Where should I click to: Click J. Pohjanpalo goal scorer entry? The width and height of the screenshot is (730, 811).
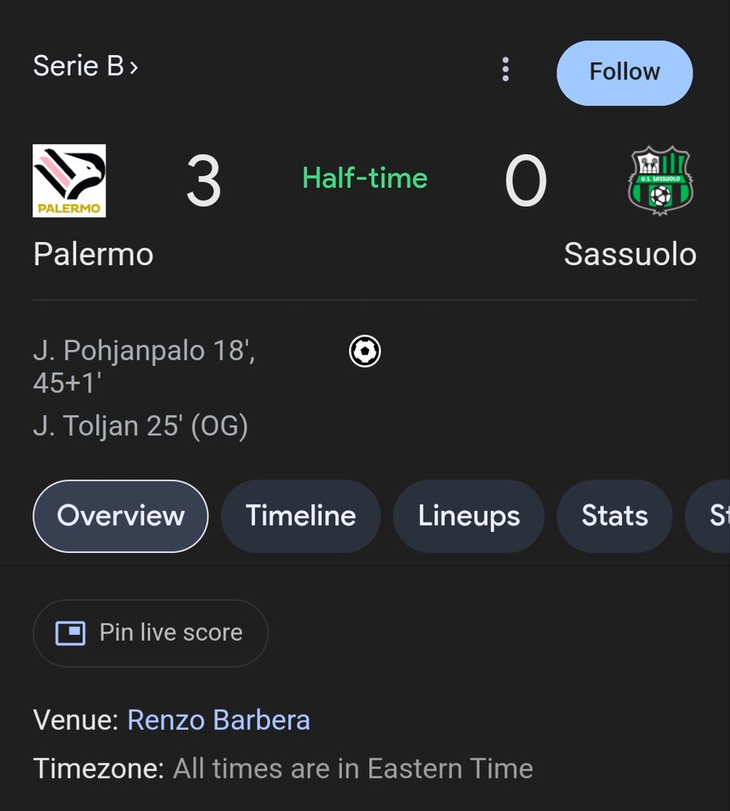[143, 367]
